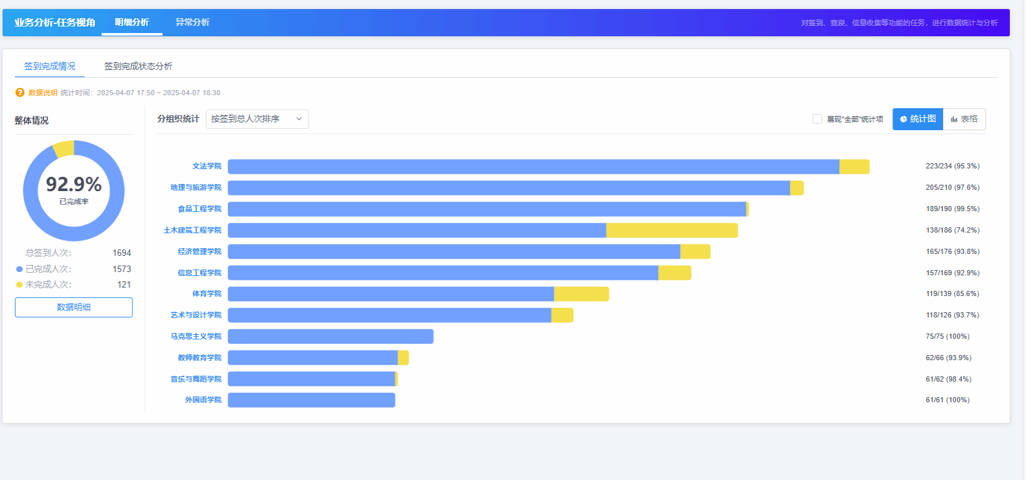Click the yellow 未完成人次 legend dot
The height and width of the screenshot is (480, 1026).
pyautogui.click(x=19, y=285)
